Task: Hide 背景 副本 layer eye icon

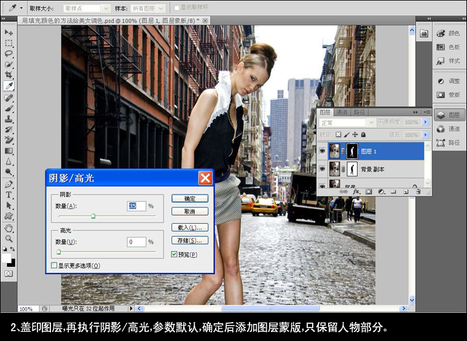Action: click(x=322, y=169)
